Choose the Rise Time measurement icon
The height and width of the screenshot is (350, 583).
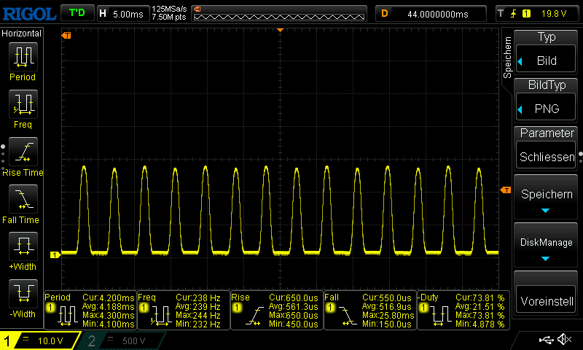(x=22, y=152)
